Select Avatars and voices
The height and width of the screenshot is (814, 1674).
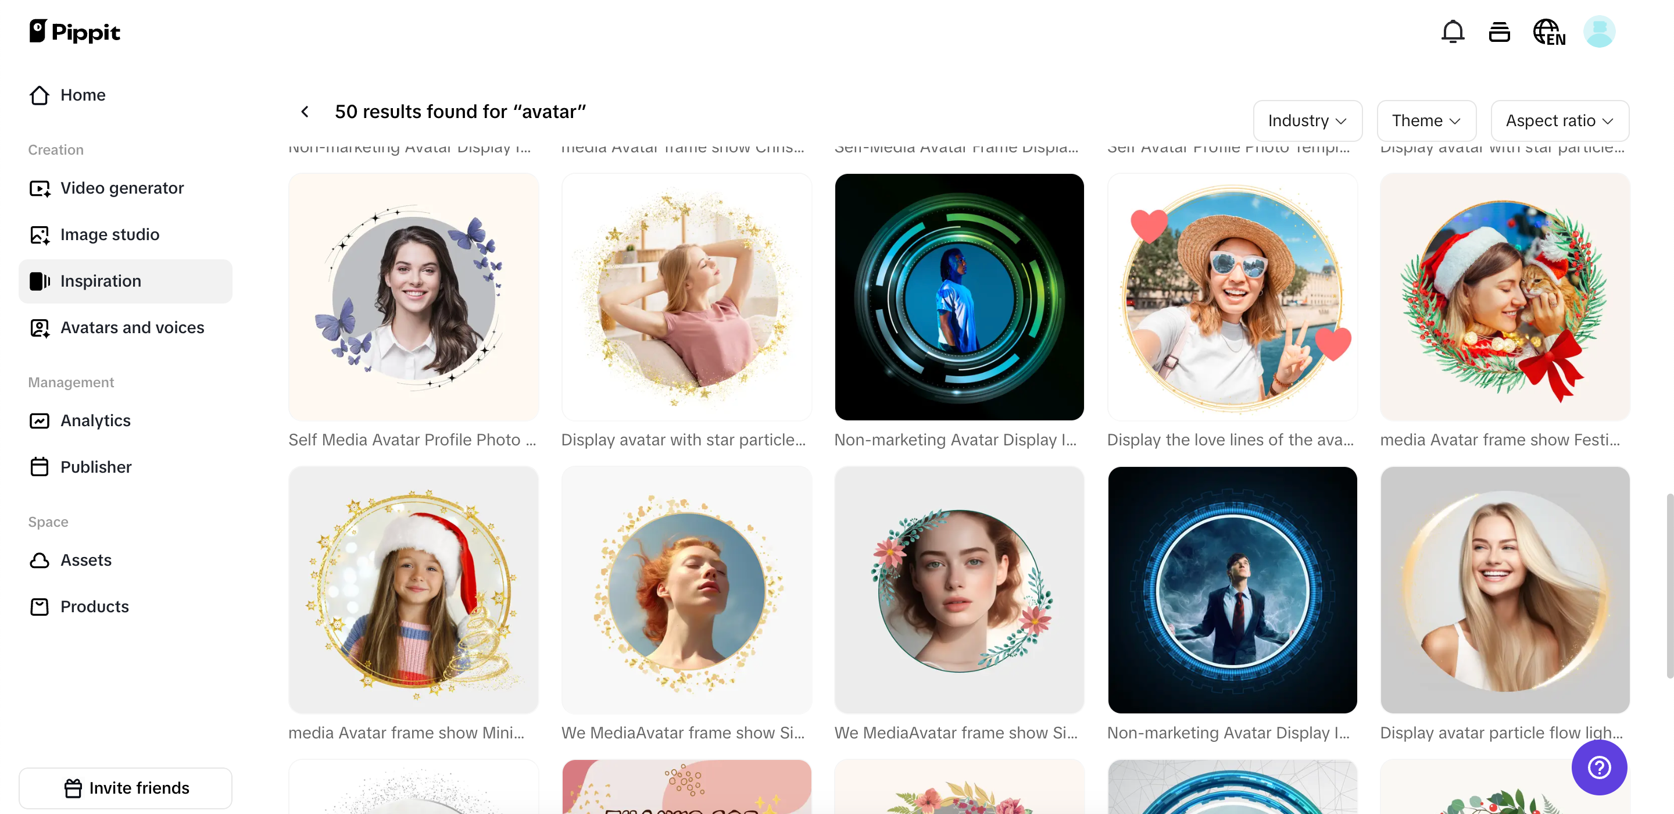(x=132, y=328)
